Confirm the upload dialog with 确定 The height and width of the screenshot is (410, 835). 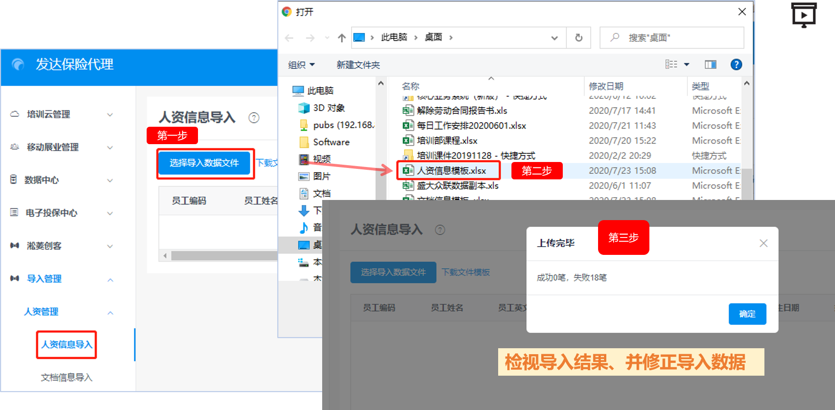(x=747, y=314)
